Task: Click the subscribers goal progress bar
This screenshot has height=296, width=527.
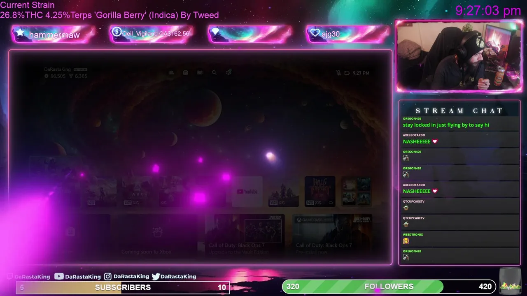Action: 123,287
